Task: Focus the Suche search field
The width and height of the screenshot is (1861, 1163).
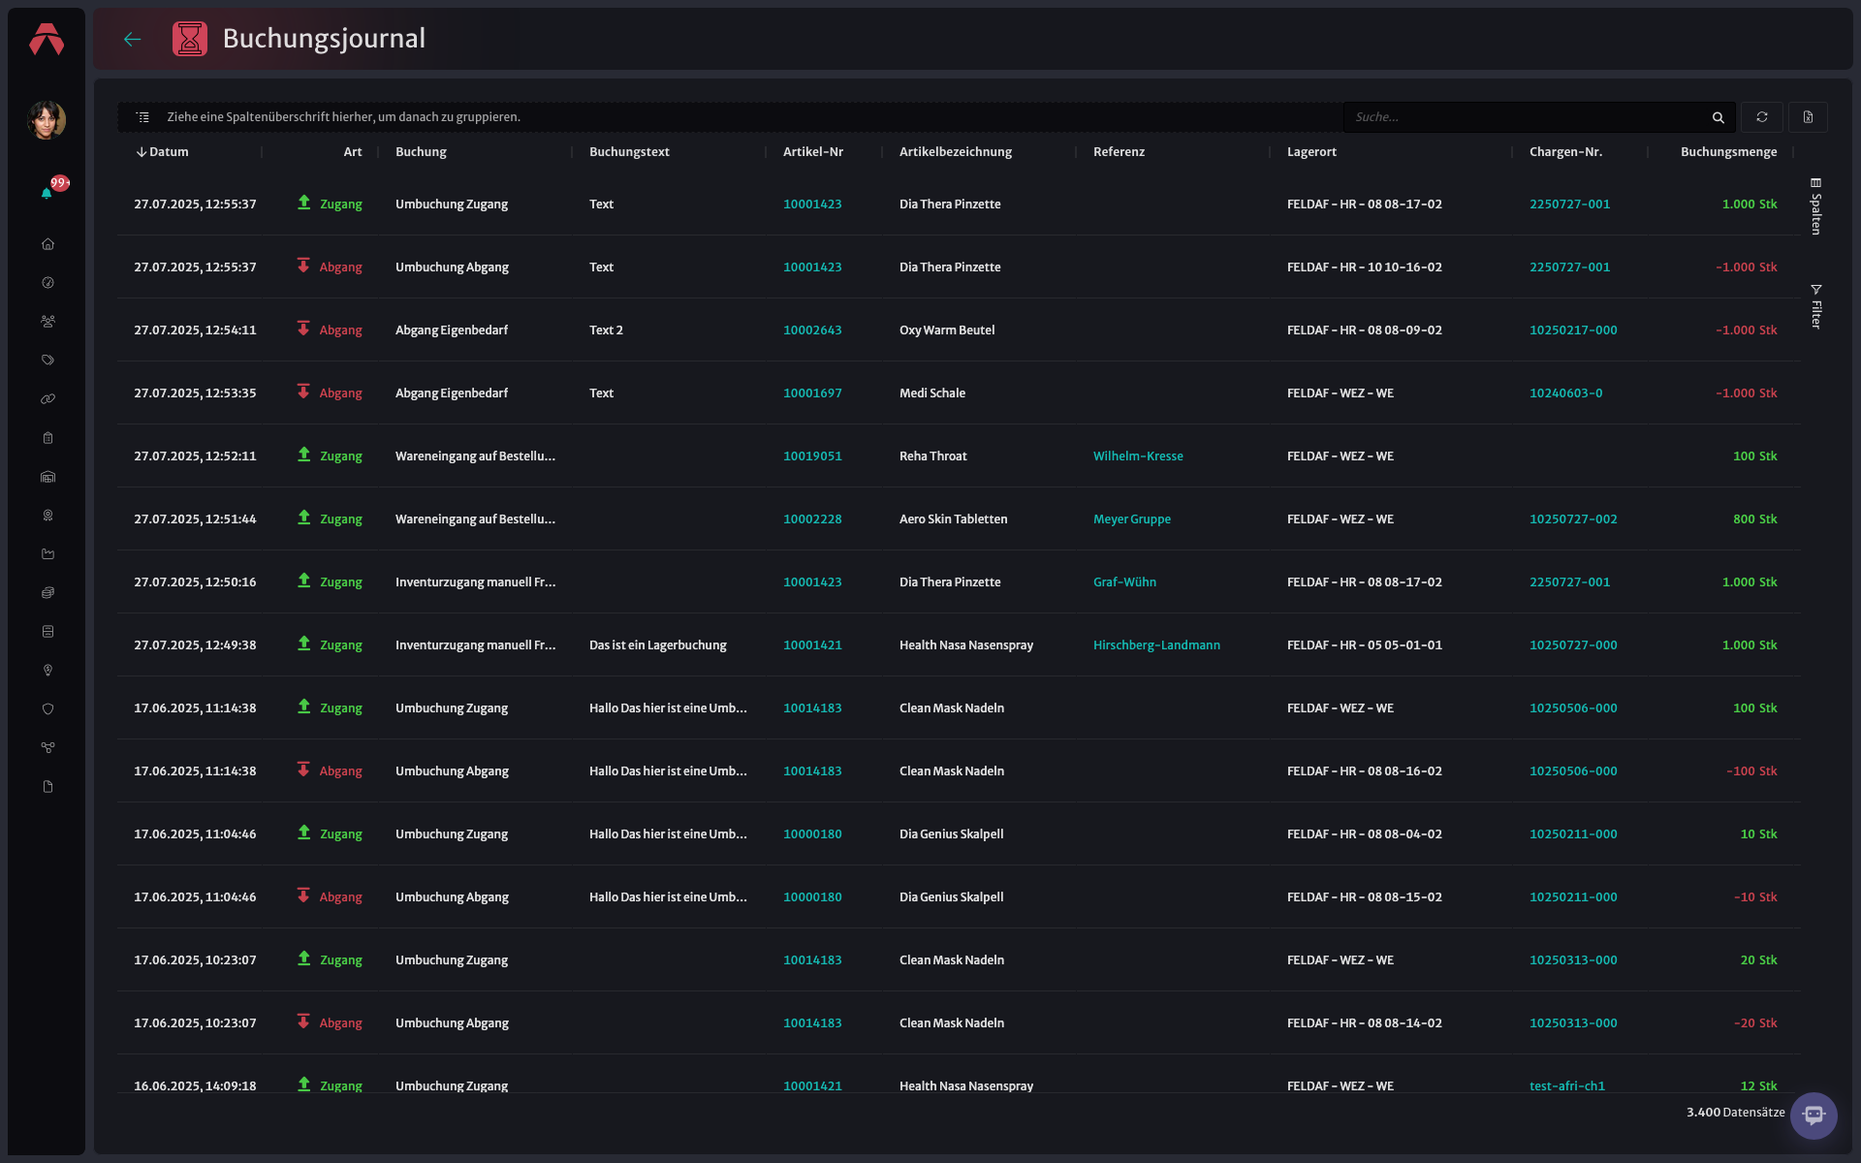Action: coord(1527,117)
